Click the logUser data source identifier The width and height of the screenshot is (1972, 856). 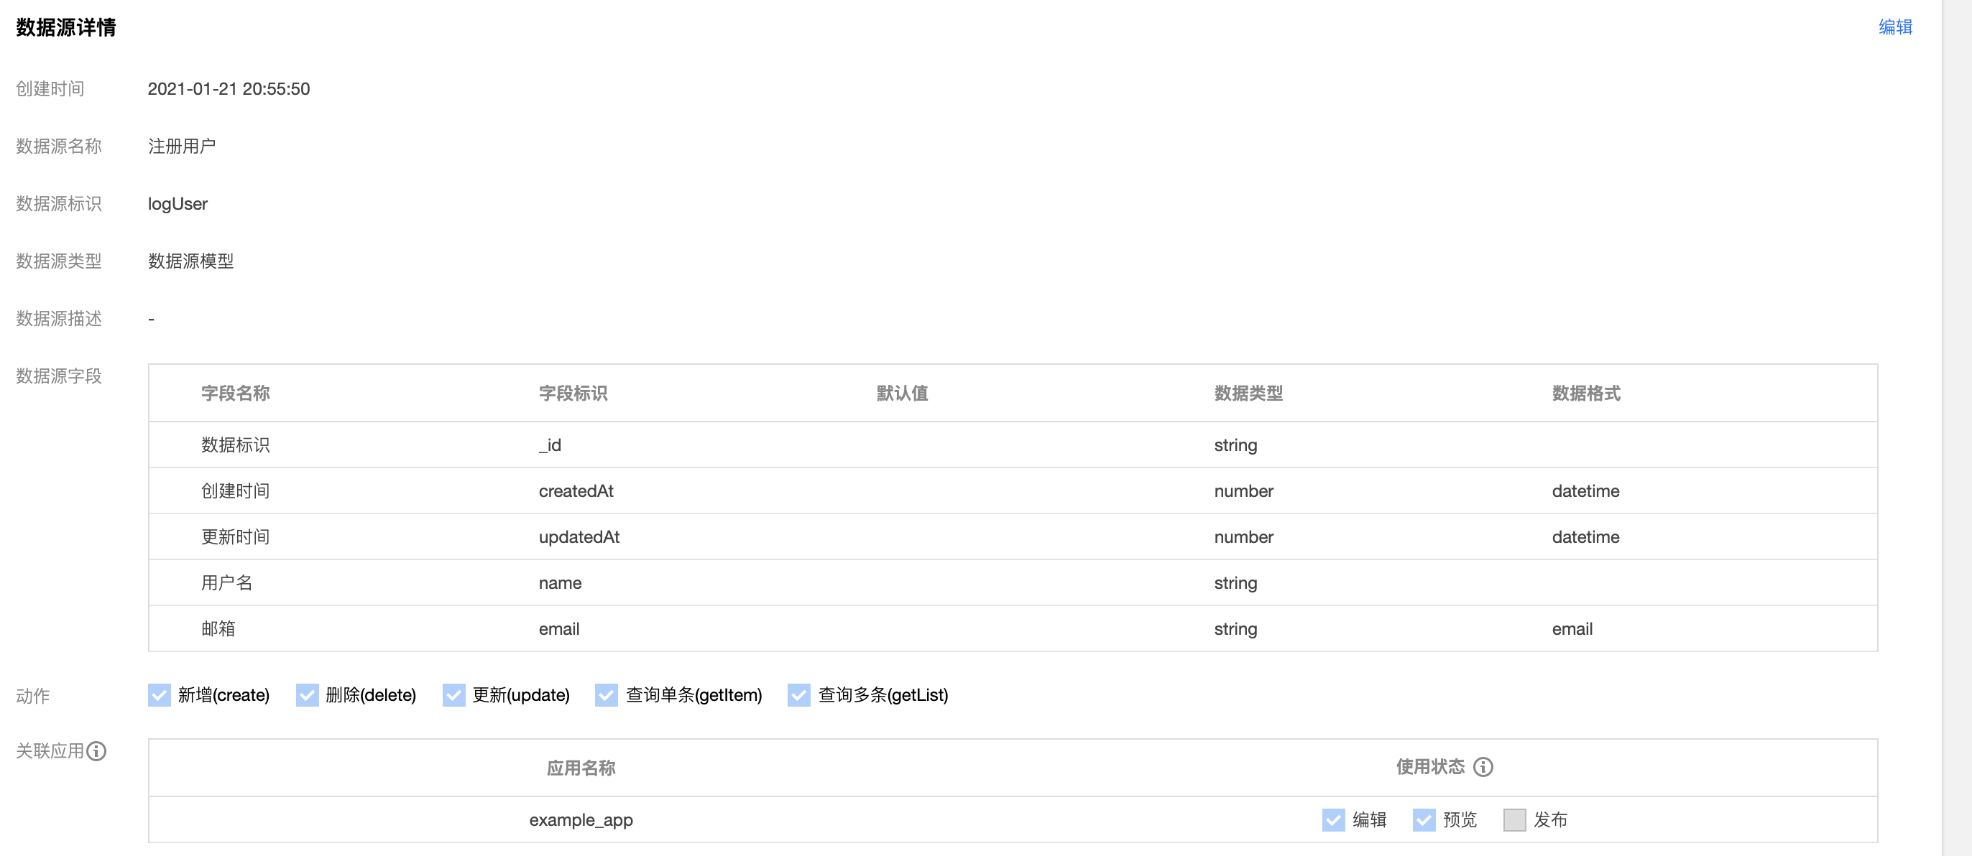coord(178,204)
